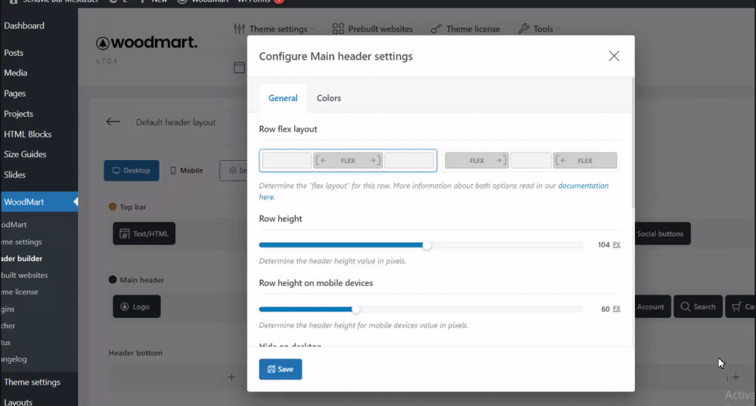Open Size Guides in the sidebar
The height and width of the screenshot is (406, 756).
[25, 155]
